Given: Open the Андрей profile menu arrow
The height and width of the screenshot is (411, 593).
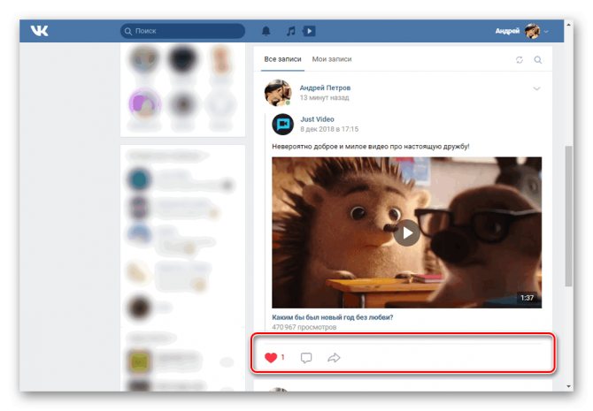Looking at the screenshot, I should pyautogui.click(x=546, y=32).
